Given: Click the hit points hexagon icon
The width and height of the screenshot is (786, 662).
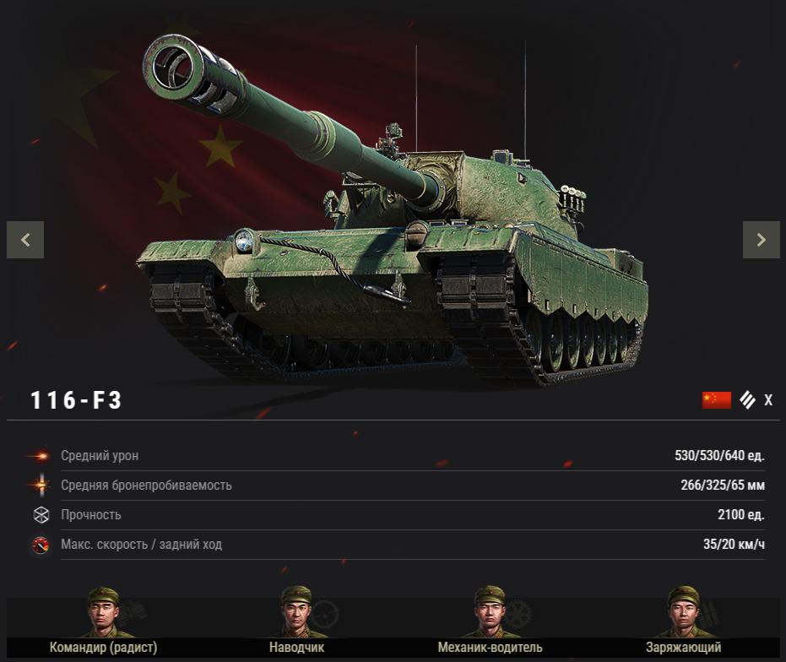Looking at the screenshot, I should pyautogui.click(x=41, y=514).
